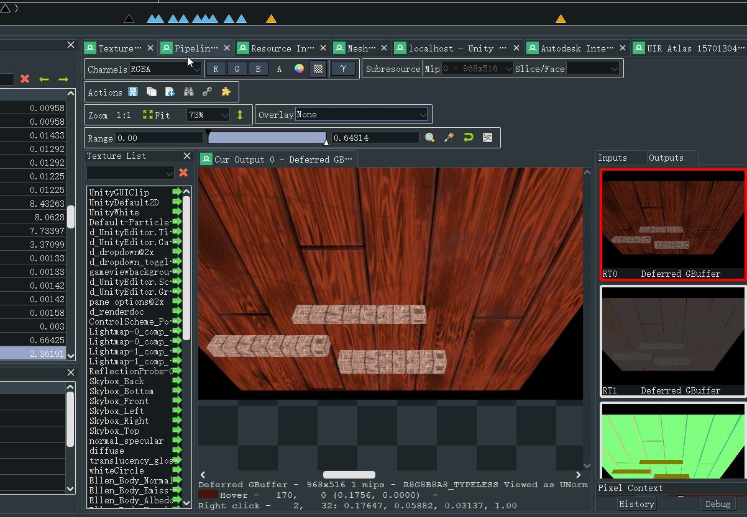Click the Debug button
The height and width of the screenshot is (517, 747).
point(718,504)
